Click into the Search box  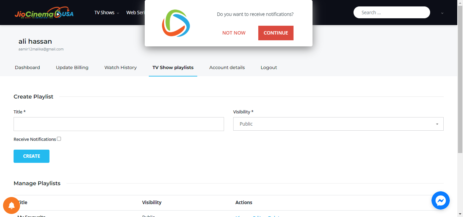[392, 13]
